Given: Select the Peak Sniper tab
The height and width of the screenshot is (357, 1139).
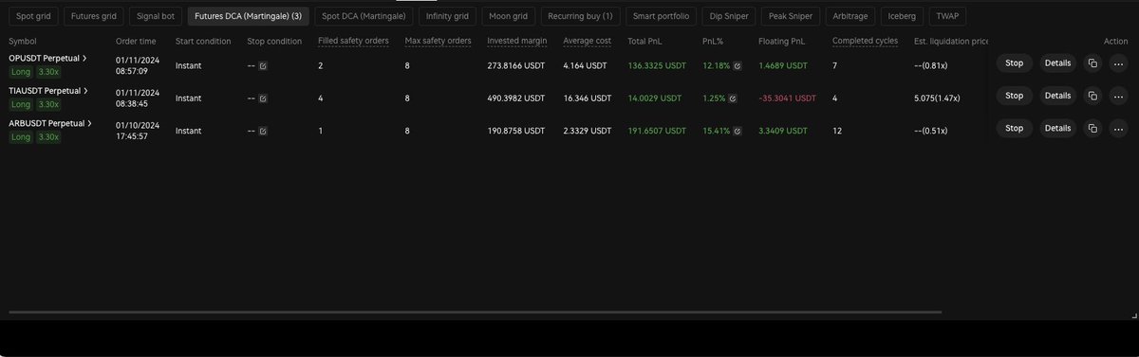Looking at the screenshot, I should 791,16.
